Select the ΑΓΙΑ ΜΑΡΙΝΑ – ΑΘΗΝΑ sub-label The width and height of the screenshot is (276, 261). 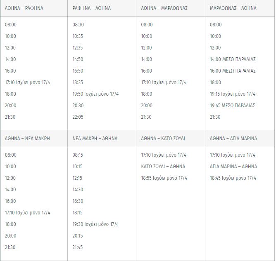[233, 167]
